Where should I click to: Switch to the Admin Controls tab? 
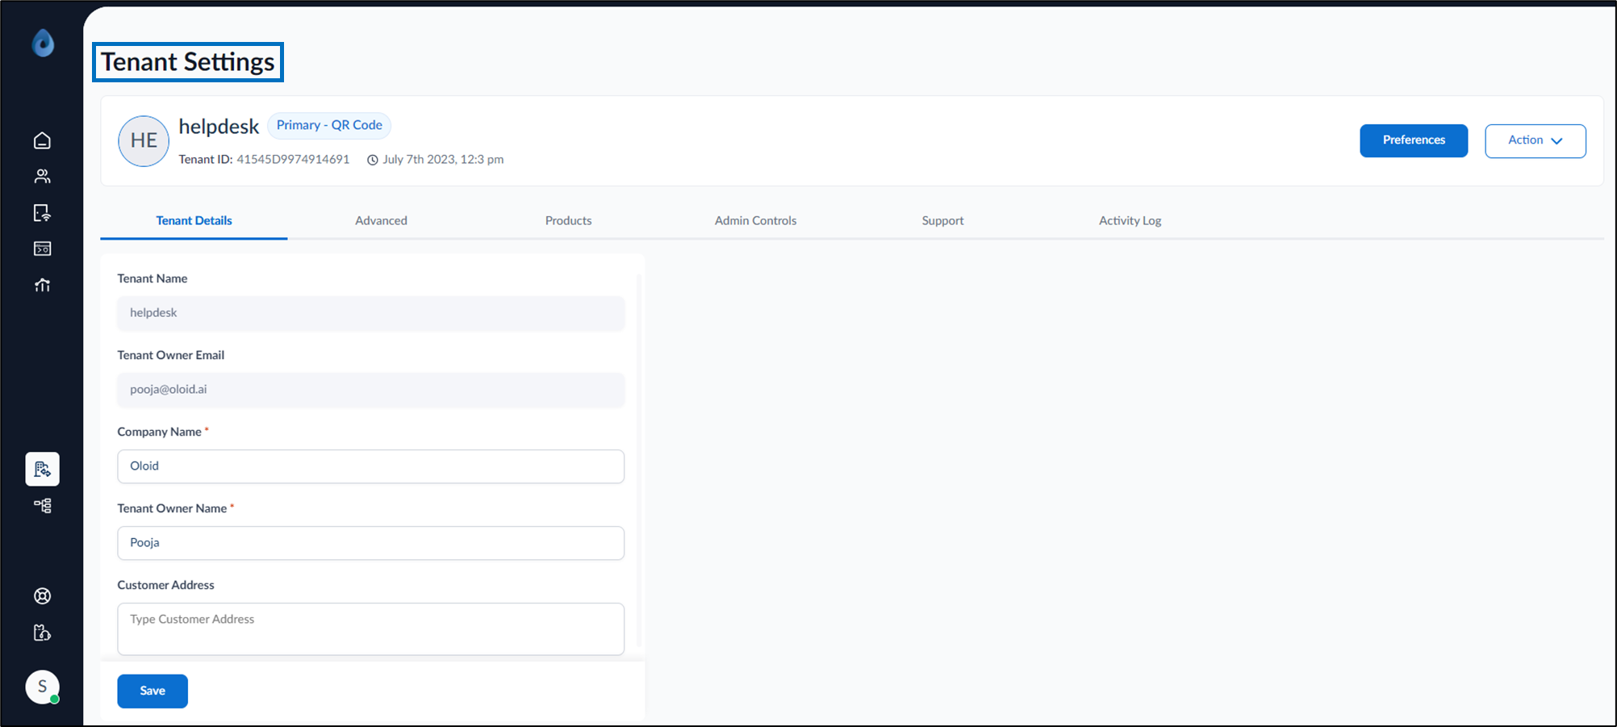click(x=755, y=220)
